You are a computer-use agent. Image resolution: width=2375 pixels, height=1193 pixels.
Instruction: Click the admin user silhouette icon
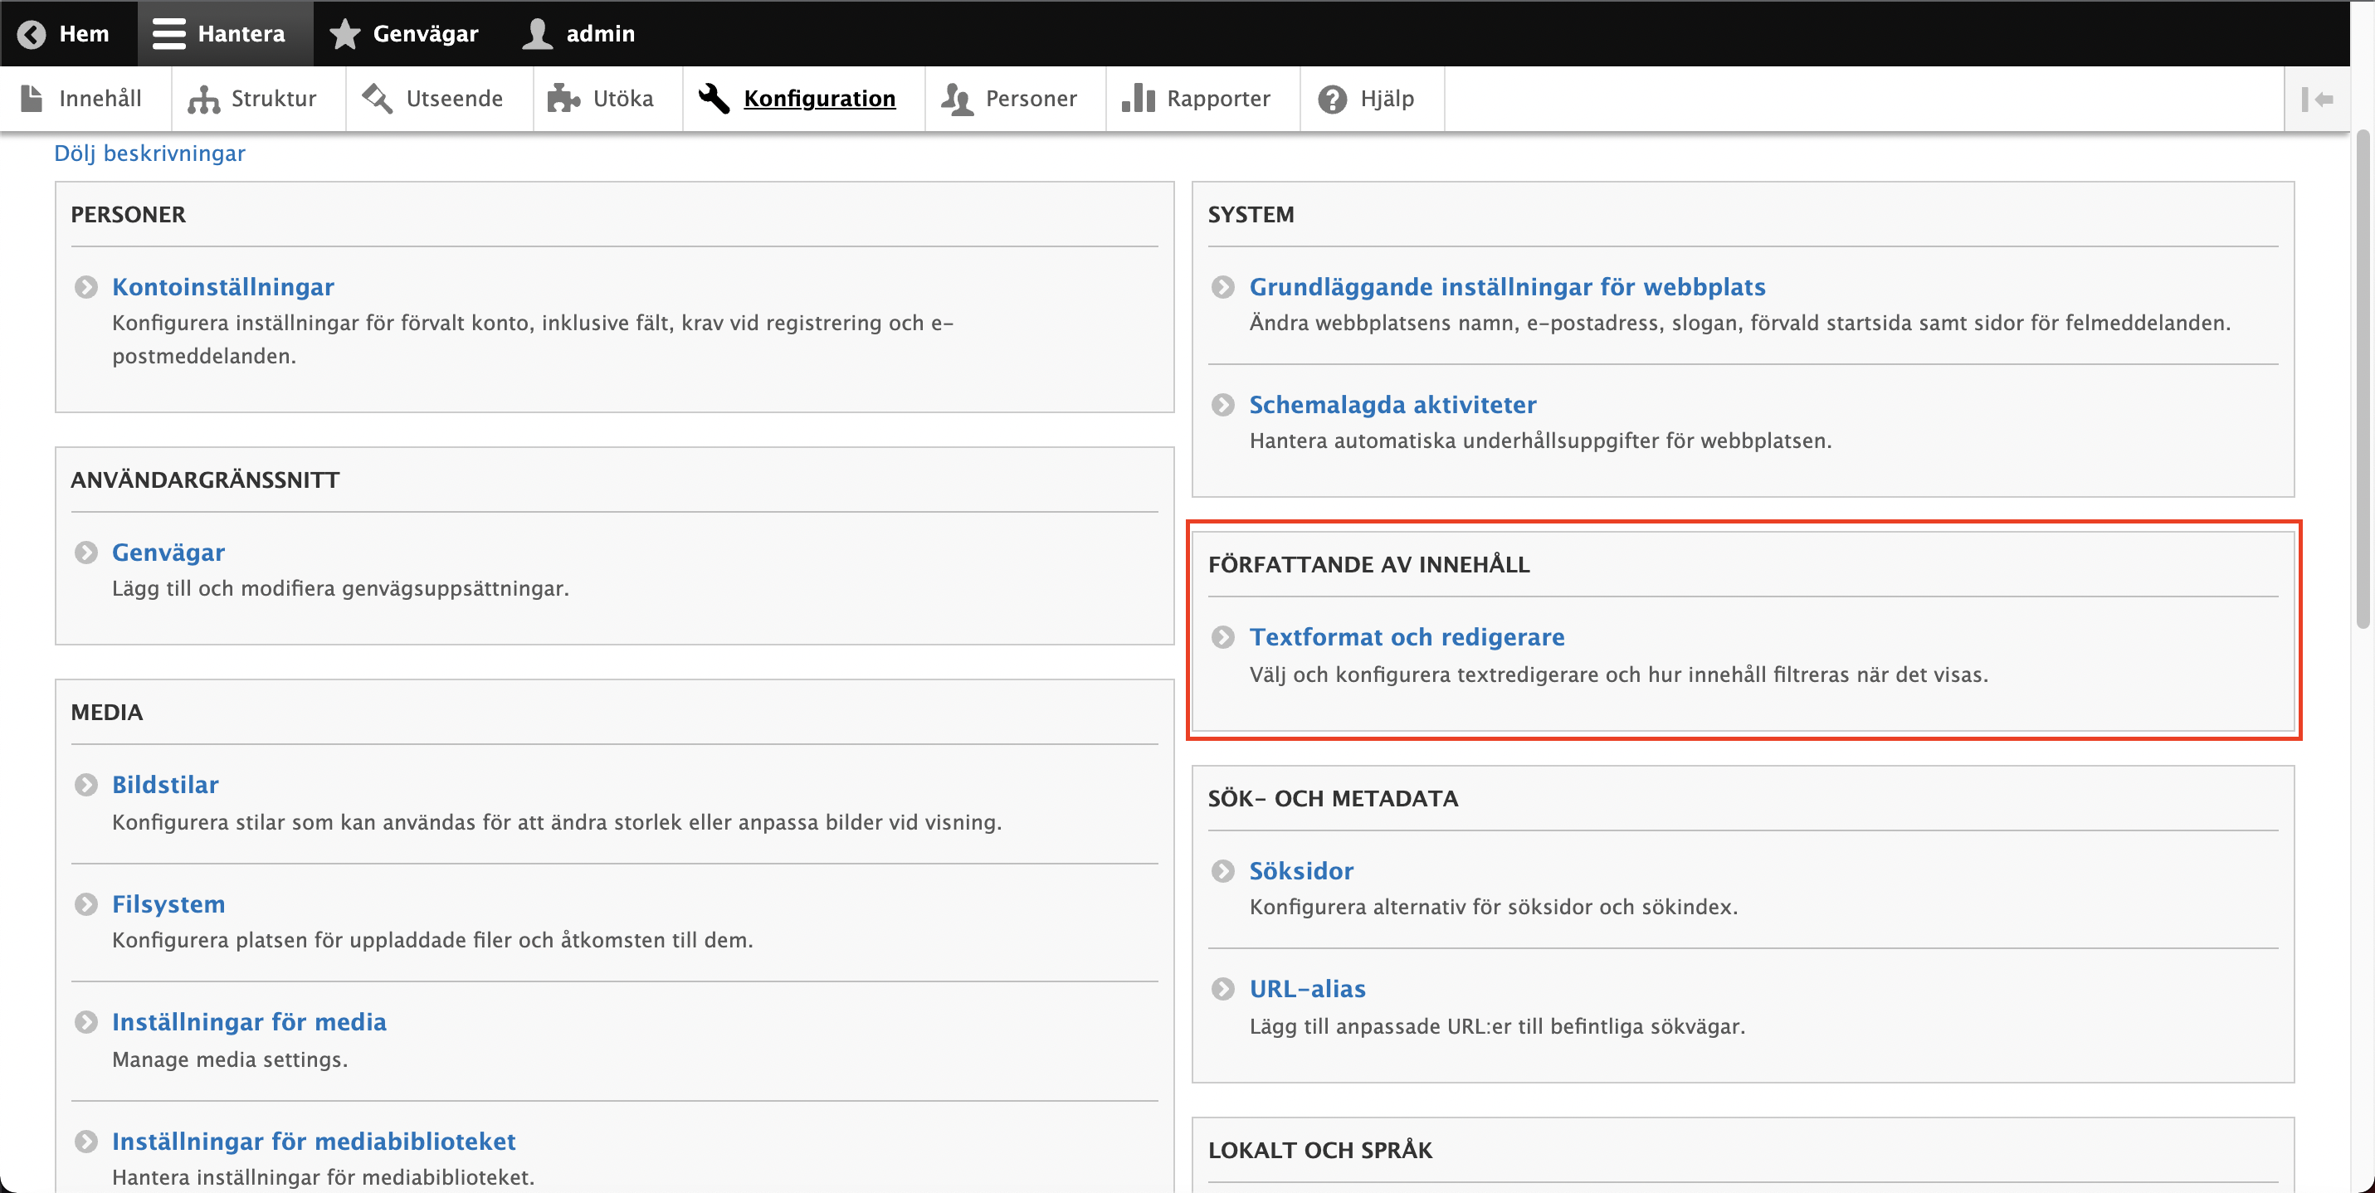[x=538, y=34]
